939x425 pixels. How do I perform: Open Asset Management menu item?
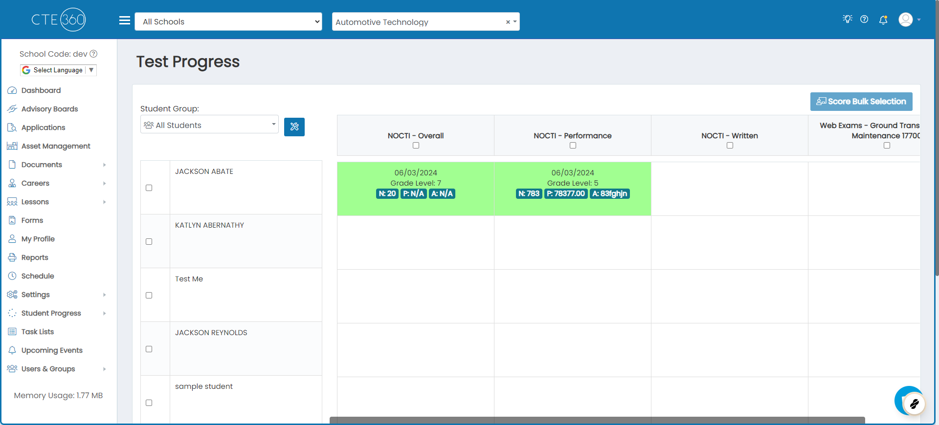tap(56, 146)
